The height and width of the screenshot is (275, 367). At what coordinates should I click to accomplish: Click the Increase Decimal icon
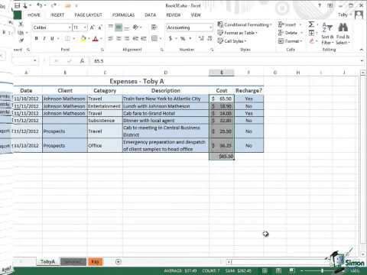click(x=201, y=38)
